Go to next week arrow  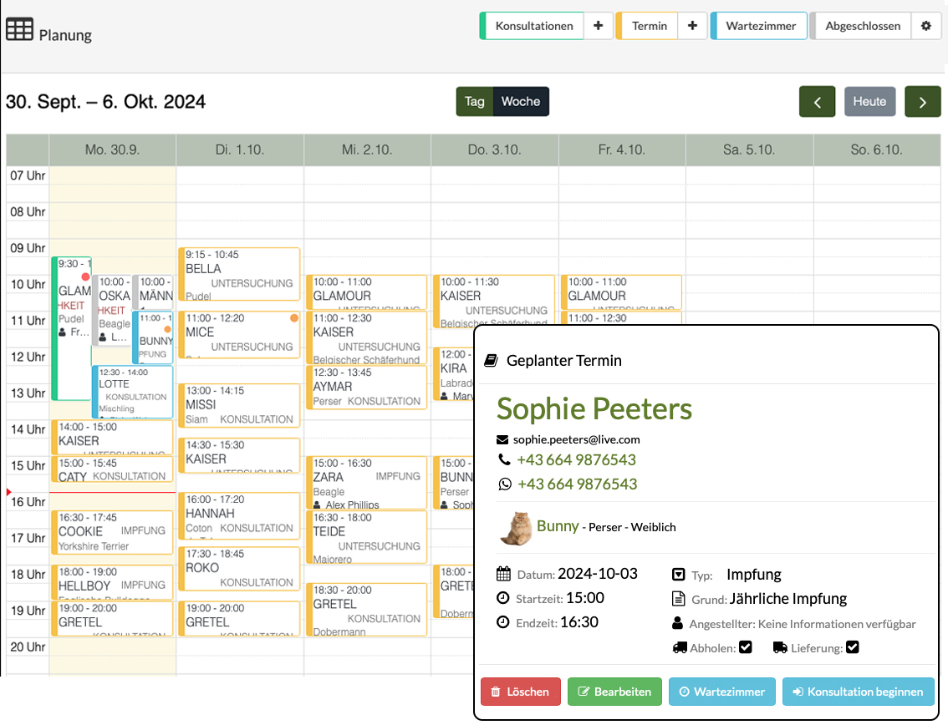tap(923, 102)
